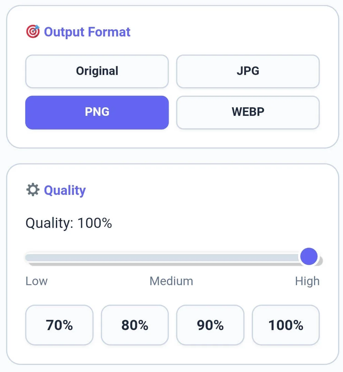The height and width of the screenshot is (372, 343).
Task: Click the quality slider handle
Action: click(x=309, y=256)
